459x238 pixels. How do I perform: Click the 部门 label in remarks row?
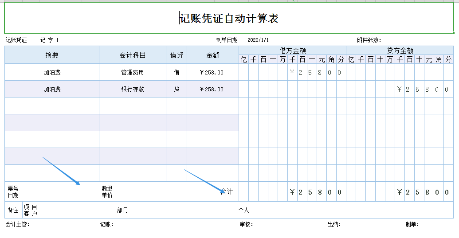tap(122, 210)
